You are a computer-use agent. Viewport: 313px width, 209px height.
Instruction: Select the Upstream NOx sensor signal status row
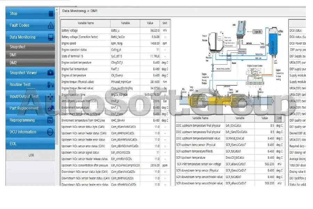[x=115, y=153]
